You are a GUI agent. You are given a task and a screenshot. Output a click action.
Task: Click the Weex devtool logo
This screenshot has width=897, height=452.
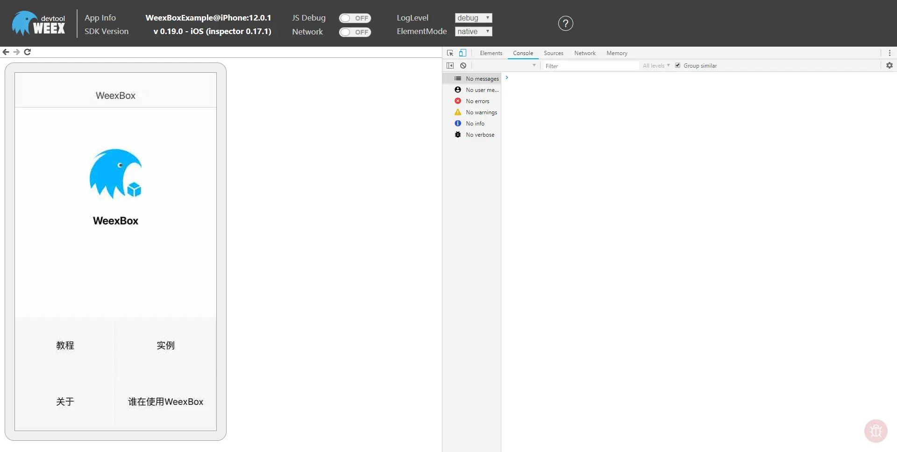point(39,23)
